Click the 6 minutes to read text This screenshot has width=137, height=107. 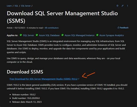tap(35, 28)
